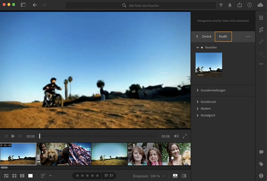Select the grainy bike photo thumbnail
This screenshot has height=181, width=267.
click(x=109, y=154)
